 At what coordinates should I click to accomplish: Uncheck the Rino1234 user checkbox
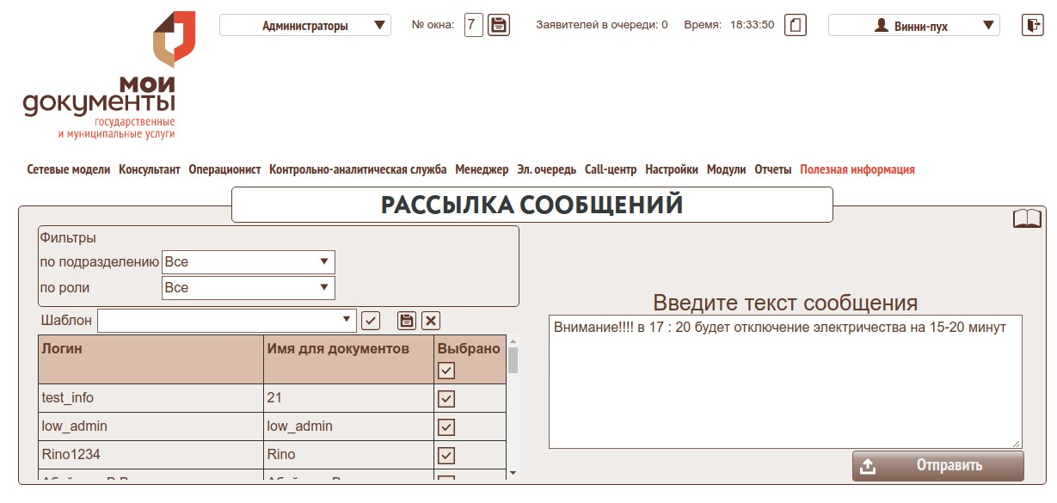coord(446,455)
